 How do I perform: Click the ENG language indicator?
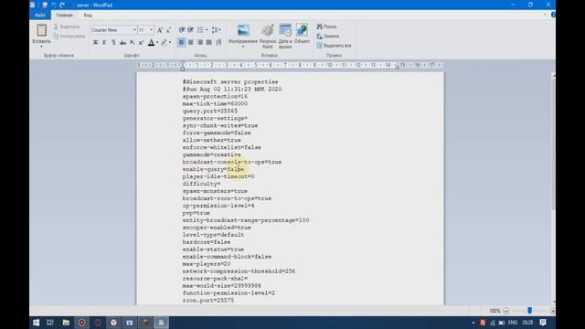coord(513,323)
